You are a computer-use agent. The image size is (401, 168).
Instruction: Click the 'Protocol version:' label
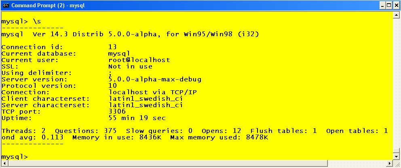point(39,86)
